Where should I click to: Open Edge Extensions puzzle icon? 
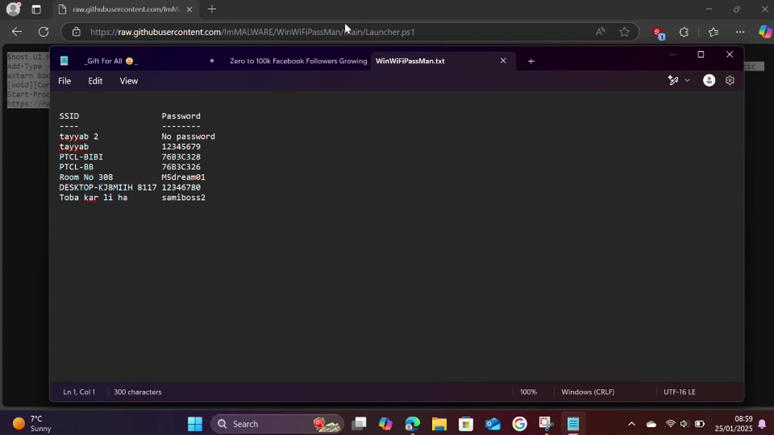click(x=684, y=32)
